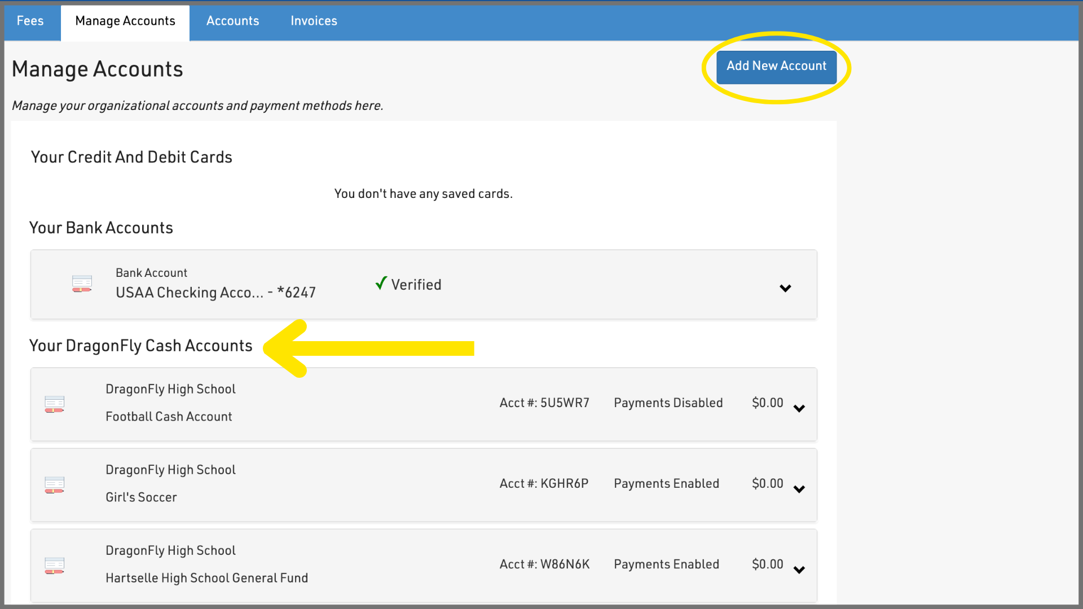Expand the Football Cash Account chevron
The image size is (1083, 609).
tap(799, 408)
